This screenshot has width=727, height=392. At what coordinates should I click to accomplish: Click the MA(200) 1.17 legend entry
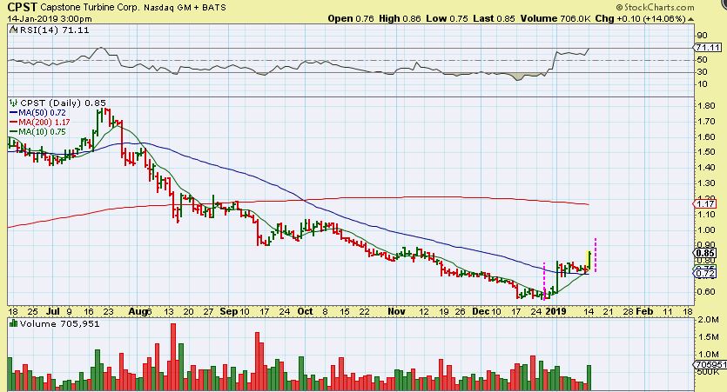39,123
